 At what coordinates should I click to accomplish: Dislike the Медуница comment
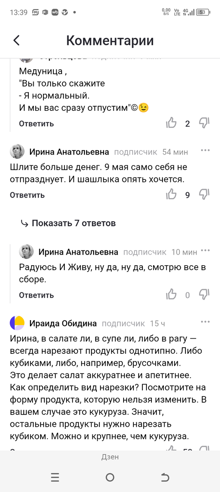[204, 123]
